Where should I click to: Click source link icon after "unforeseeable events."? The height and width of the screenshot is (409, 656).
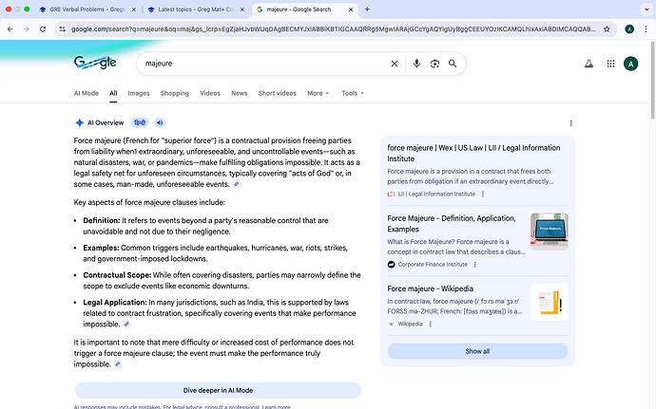point(237,184)
